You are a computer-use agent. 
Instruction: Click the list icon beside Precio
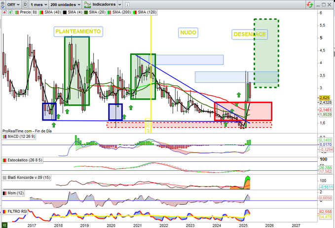click(35, 12)
